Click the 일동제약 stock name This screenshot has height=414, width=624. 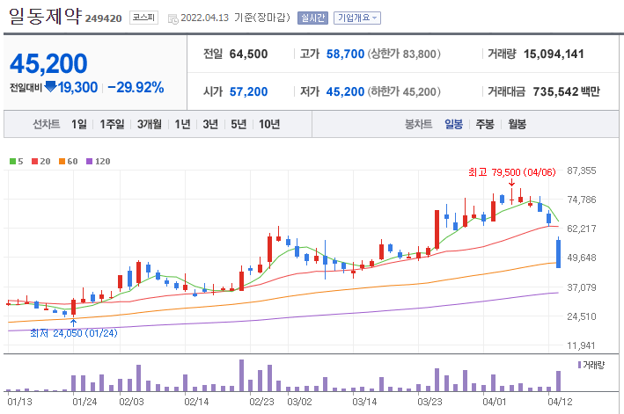tap(45, 16)
